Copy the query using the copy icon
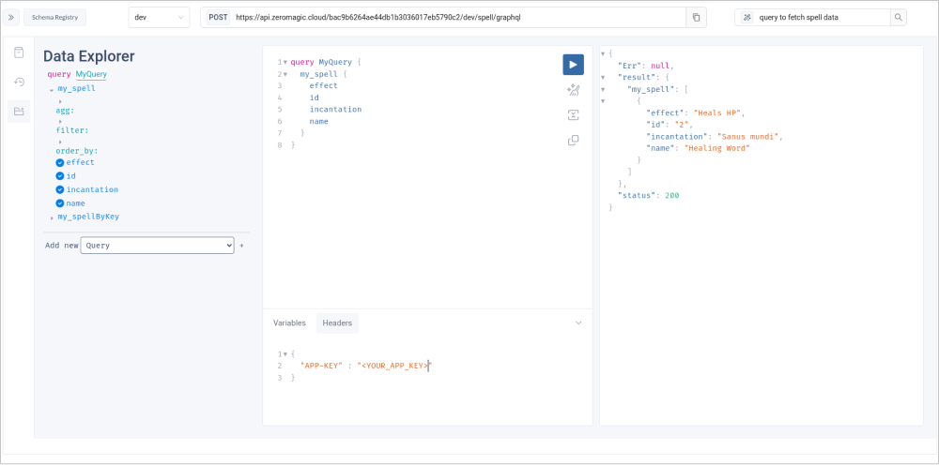Viewport: 939px width, 465px height. pos(573,141)
